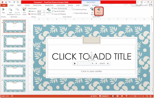Open the FILE menu tab
Image resolution: width=154 pixels, height=98 pixels.
click(x=4, y=5)
